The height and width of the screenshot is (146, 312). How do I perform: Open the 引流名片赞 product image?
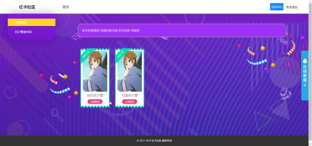(x=130, y=71)
